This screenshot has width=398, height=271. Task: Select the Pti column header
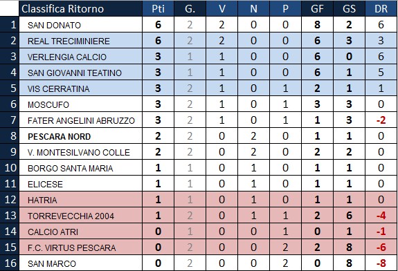[x=158, y=8]
